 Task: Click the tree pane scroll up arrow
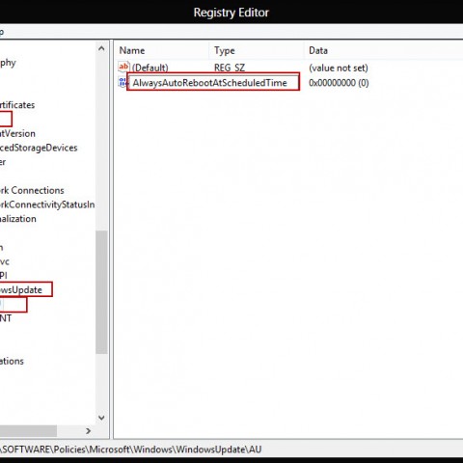click(101, 48)
